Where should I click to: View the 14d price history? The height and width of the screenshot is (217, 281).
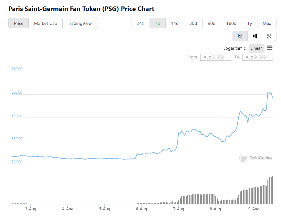click(174, 23)
